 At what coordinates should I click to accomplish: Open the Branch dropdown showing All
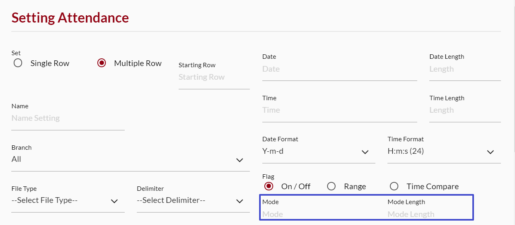coord(130,159)
